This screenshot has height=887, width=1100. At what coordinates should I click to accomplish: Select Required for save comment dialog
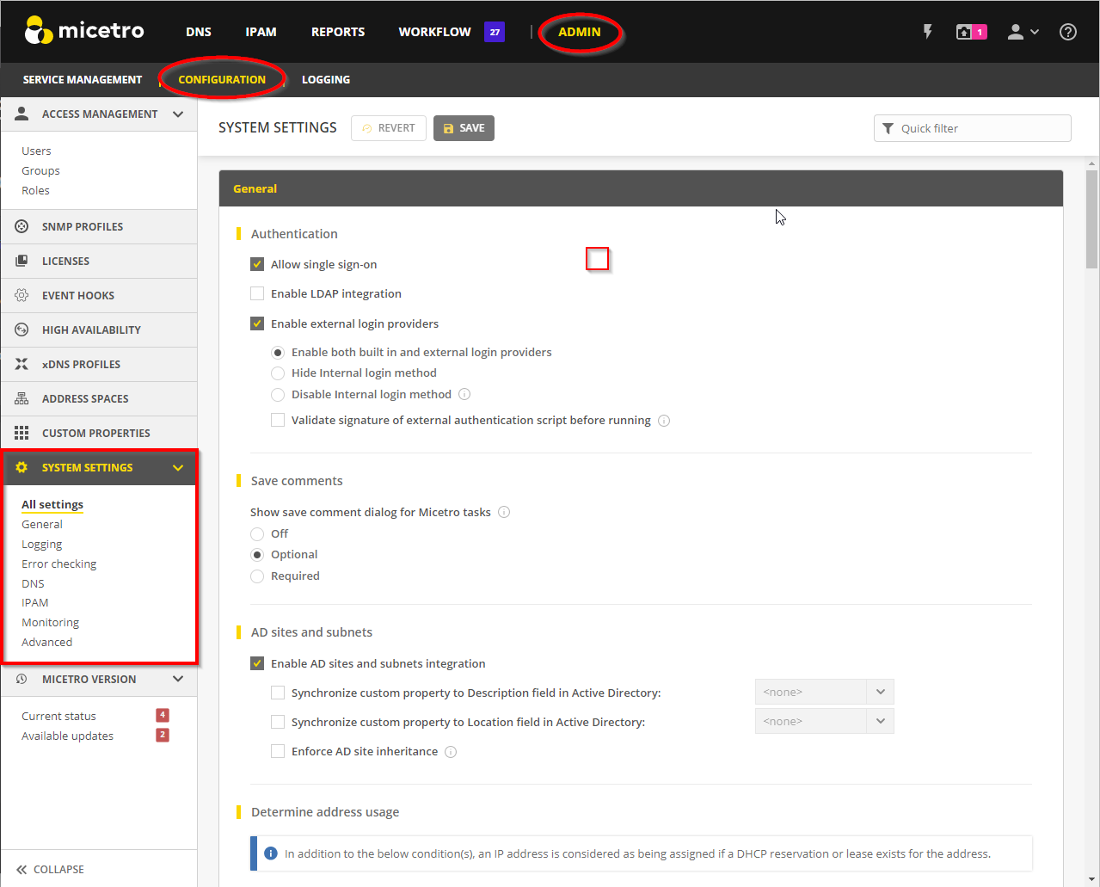tap(257, 576)
